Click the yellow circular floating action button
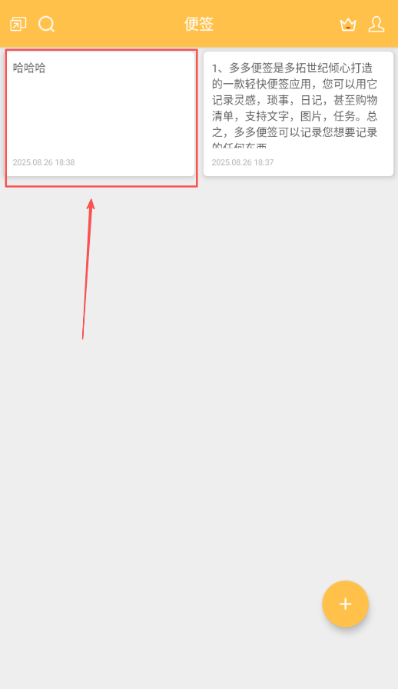Image resolution: width=398 pixels, height=689 pixels. (345, 604)
